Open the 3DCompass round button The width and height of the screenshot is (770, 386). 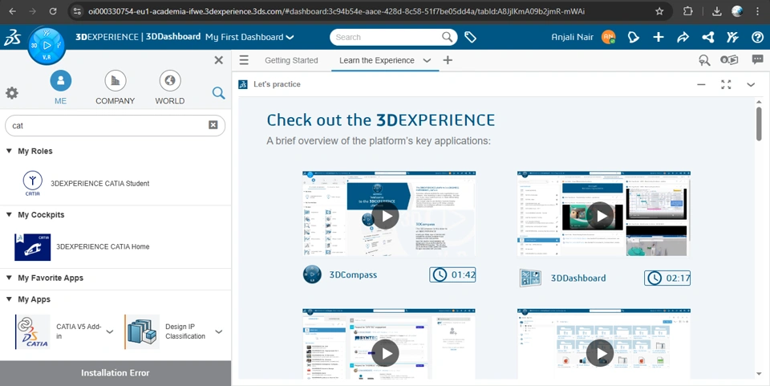pyautogui.click(x=47, y=47)
